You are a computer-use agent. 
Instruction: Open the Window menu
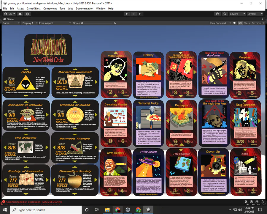(x=101, y=9)
